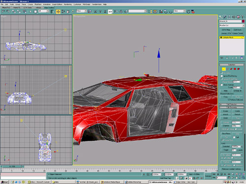Click the Hide button in Selection rollout
This screenshot has height=184, width=246.
pos(226,91)
